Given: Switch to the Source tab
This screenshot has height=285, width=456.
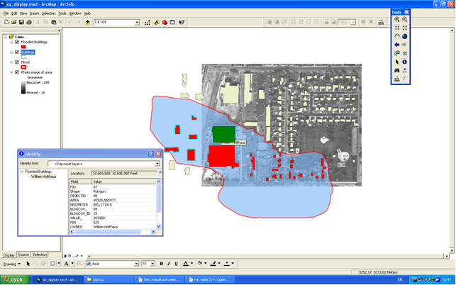Looking at the screenshot, I should click(x=23, y=255).
